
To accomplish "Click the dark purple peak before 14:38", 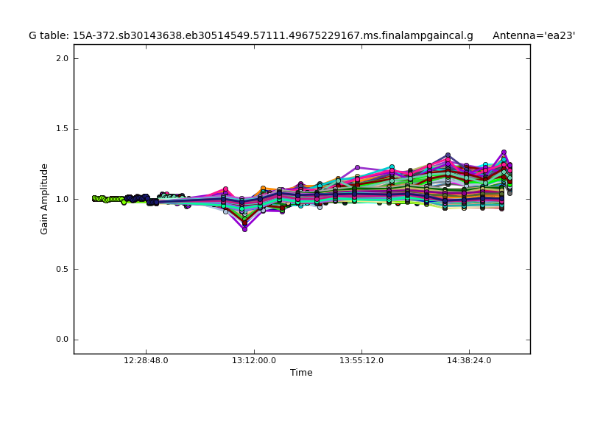I will [448, 155].
